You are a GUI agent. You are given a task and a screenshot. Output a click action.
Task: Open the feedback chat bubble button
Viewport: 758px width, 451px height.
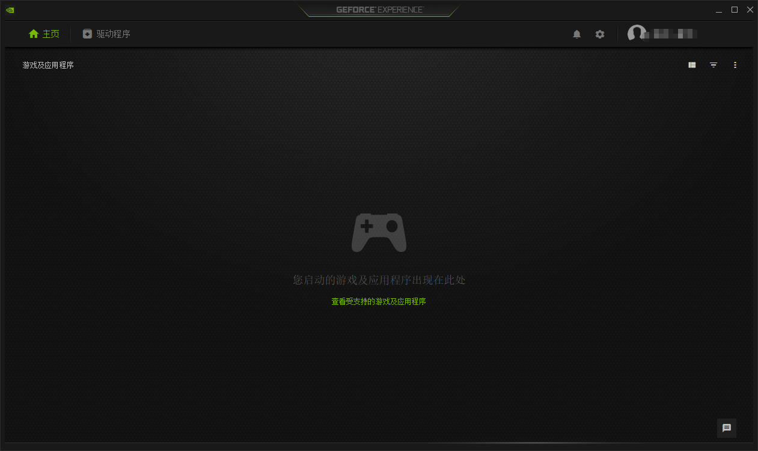click(726, 428)
